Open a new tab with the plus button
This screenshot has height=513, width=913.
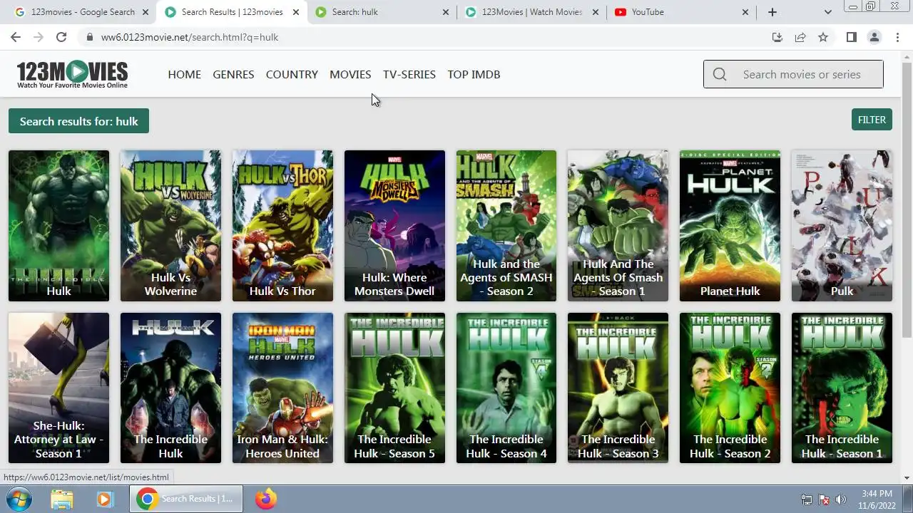[772, 12]
